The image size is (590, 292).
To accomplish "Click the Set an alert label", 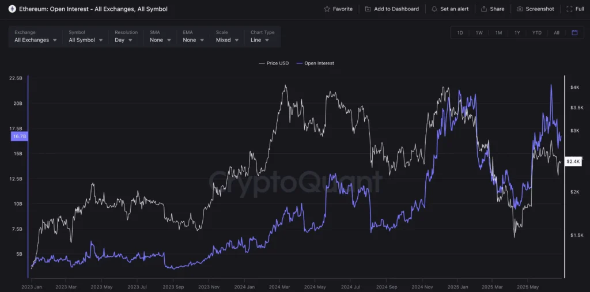I will [455, 9].
